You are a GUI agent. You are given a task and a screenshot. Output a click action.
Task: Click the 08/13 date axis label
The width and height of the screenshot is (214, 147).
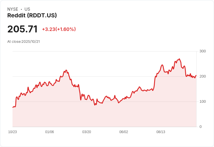click(x=160, y=132)
